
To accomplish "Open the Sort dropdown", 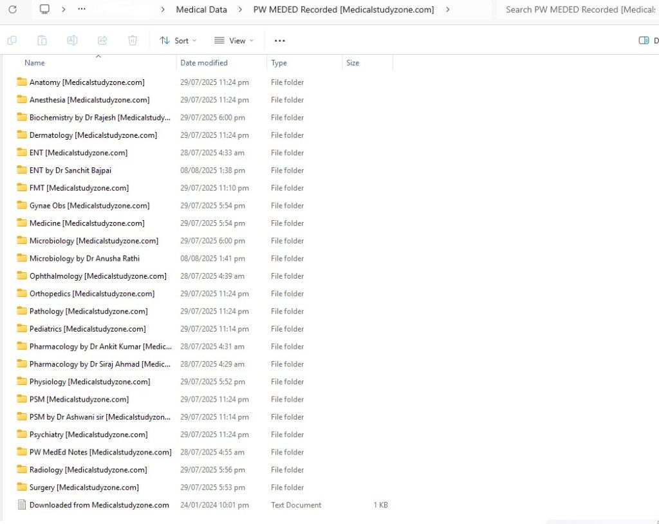I will [178, 40].
